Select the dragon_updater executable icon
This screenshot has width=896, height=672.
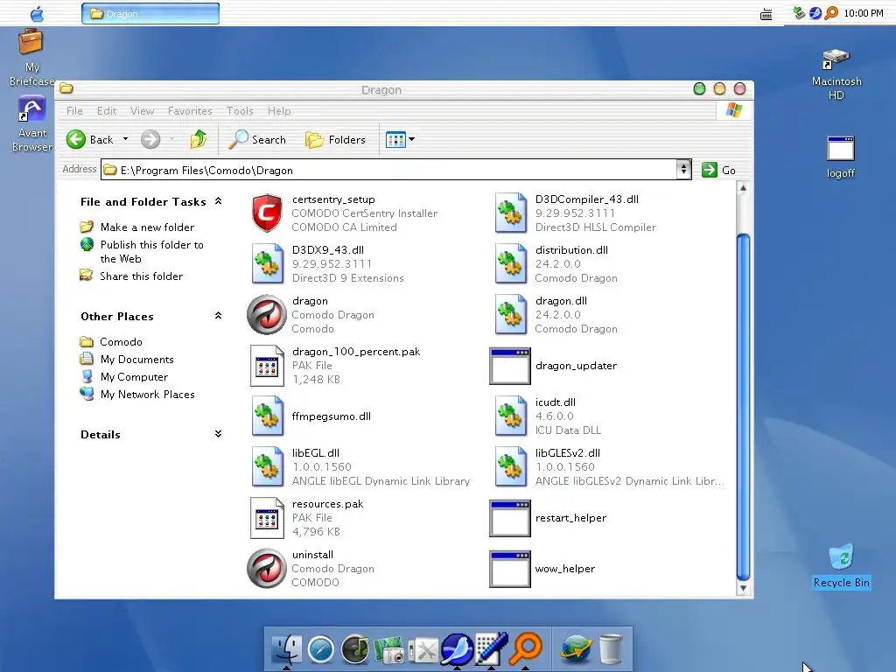coord(510,366)
